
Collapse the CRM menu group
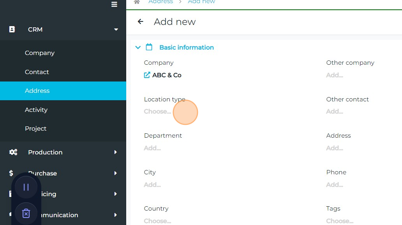(116, 30)
